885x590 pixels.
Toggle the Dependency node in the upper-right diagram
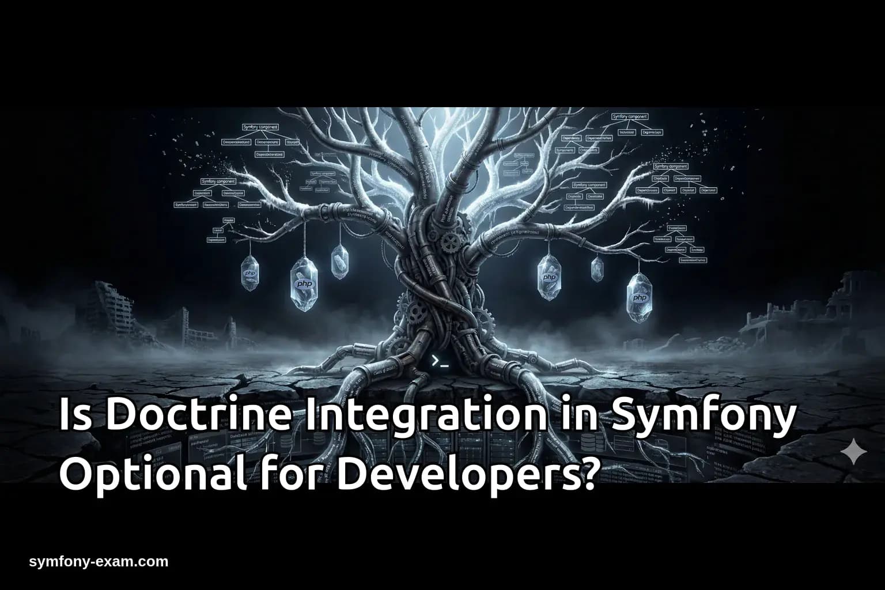click(x=570, y=138)
